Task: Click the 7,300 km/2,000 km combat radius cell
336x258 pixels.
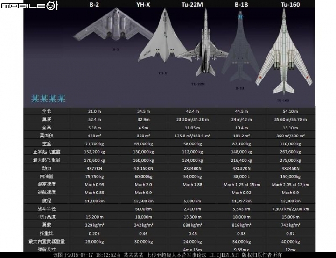Action: pos(291,209)
